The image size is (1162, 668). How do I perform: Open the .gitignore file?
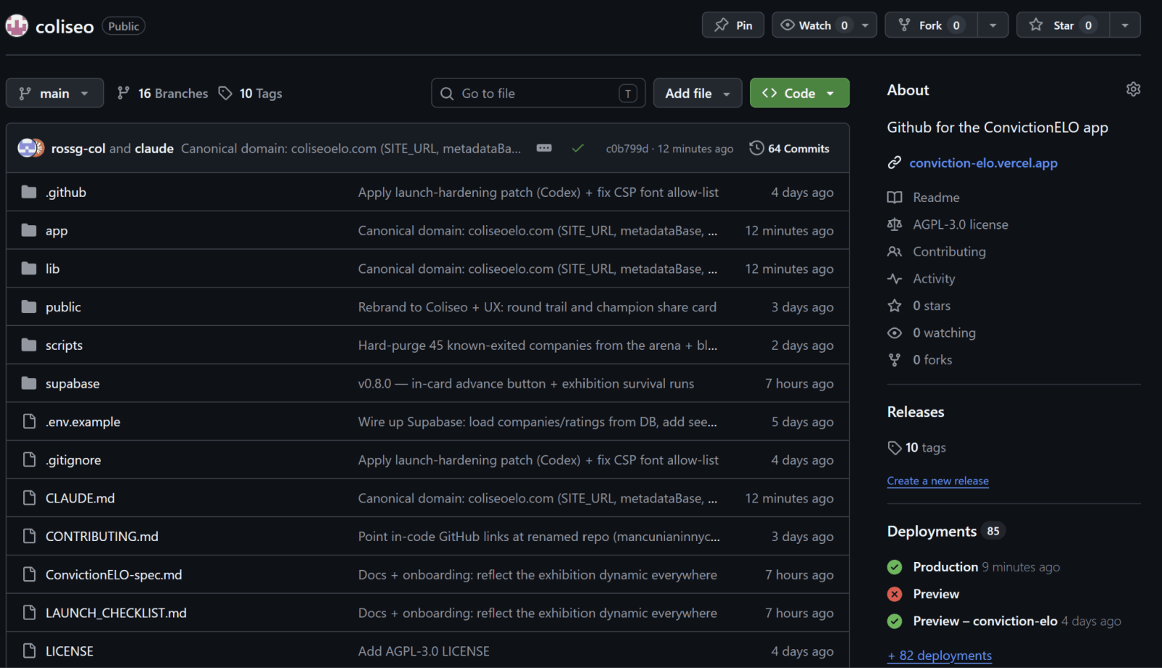[73, 460]
